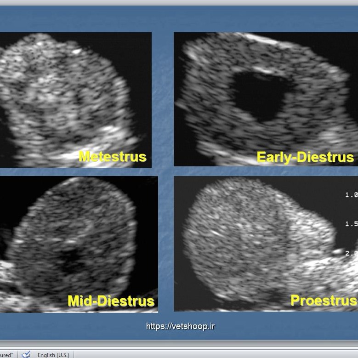
Task: Click the blue slide area above the images
Action: pyautogui.click(x=179, y=19)
